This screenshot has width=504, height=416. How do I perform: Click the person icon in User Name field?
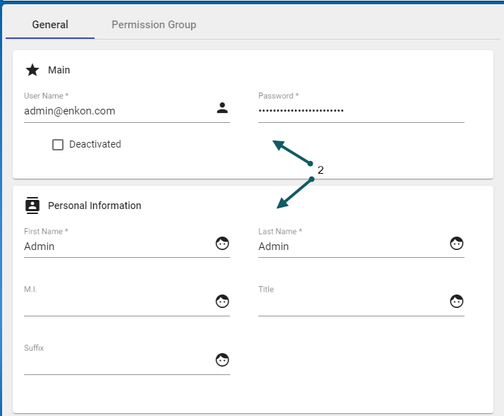tap(222, 108)
